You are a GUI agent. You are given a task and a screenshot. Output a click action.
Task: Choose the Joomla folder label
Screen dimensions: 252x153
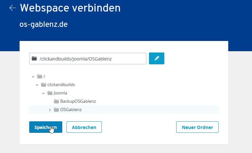point(60,93)
